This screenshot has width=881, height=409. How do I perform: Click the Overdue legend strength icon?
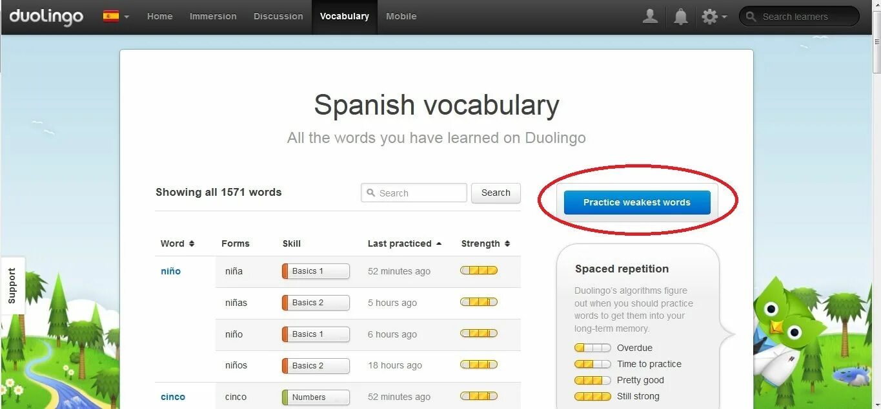click(592, 348)
